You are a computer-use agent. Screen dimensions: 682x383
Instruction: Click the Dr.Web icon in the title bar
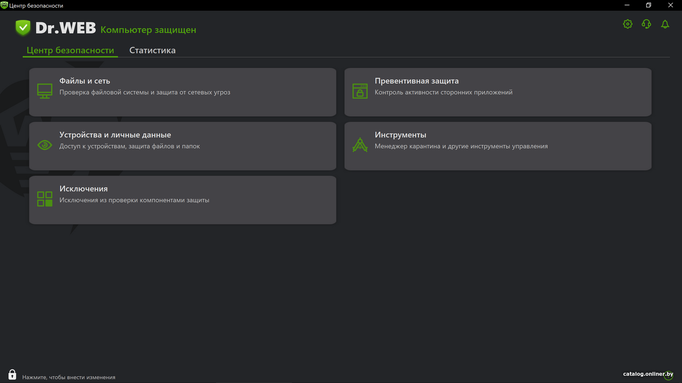coord(4,5)
